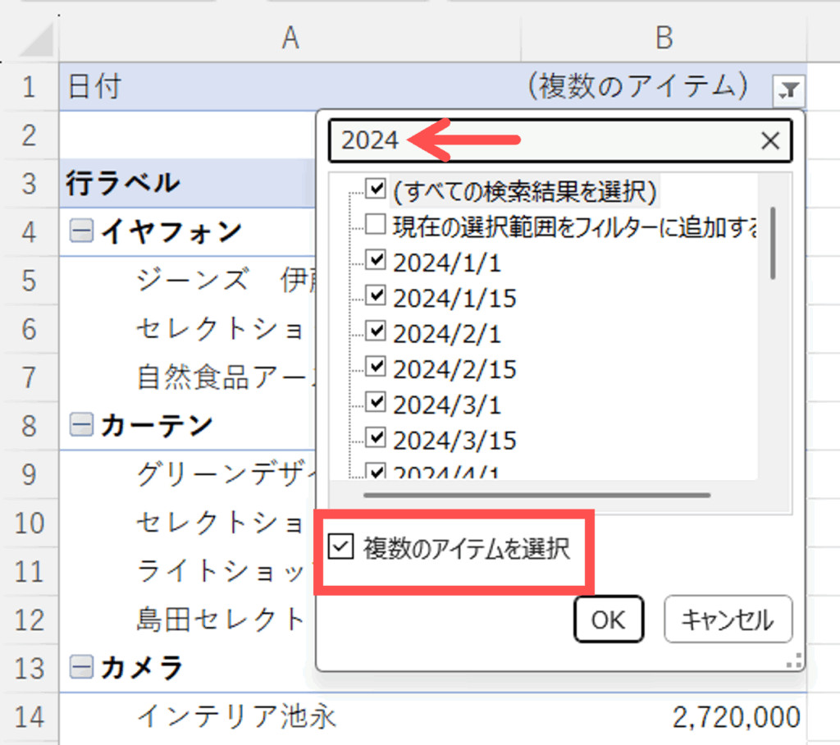Uncheck the 2024/1/1 date checkbox
The image size is (840, 745).
coord(376,261)
